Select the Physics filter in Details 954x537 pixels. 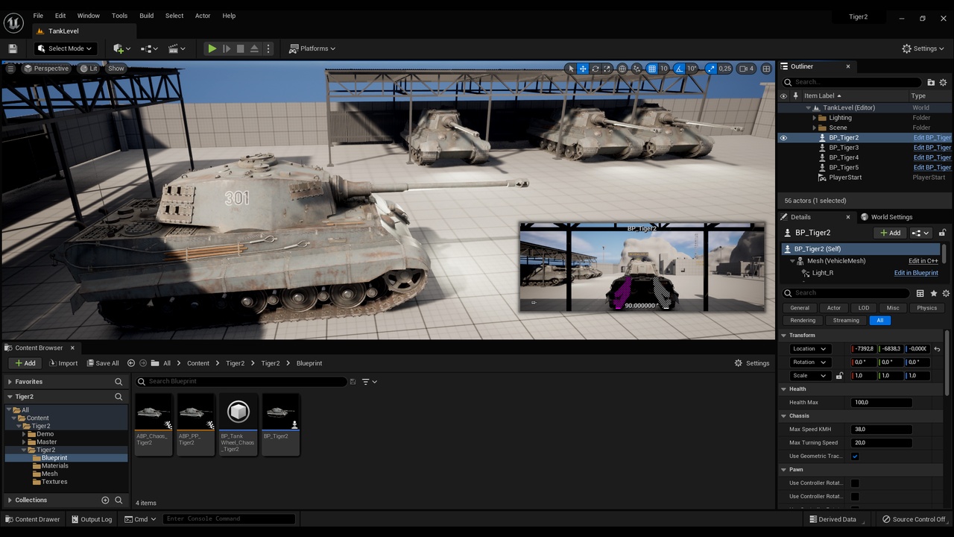[926, 308]
